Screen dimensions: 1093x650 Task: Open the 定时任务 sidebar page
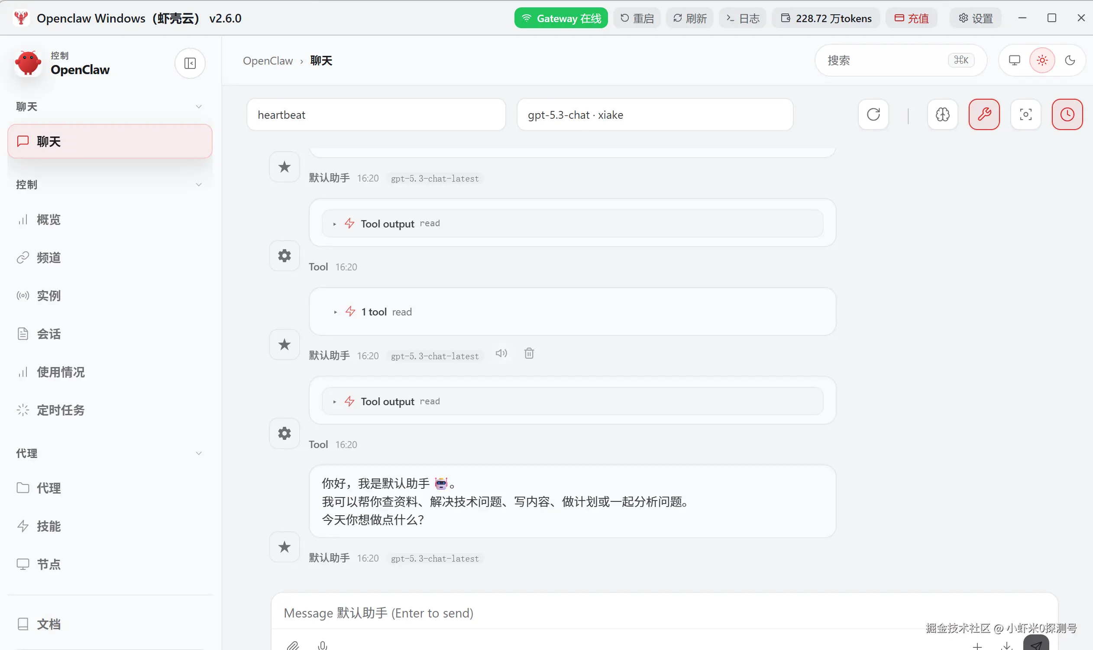point(60,410)
